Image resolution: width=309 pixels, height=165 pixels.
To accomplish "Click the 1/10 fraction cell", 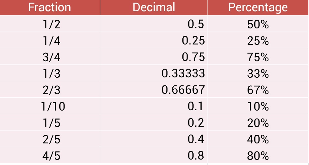I will 50,106.
